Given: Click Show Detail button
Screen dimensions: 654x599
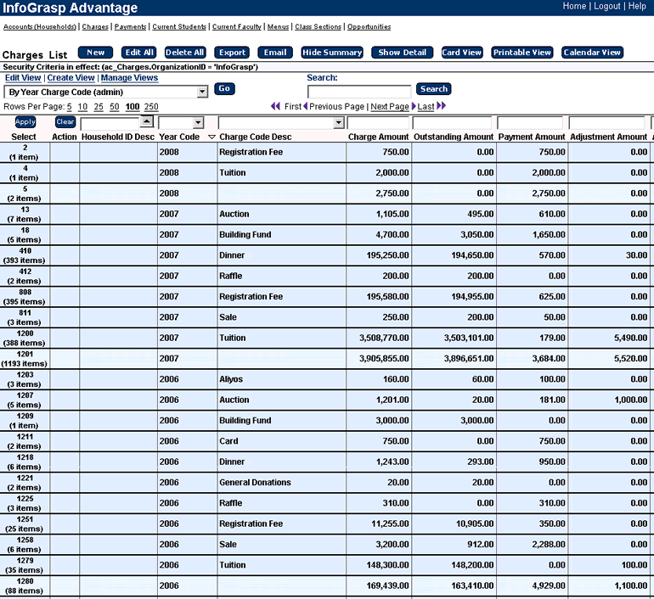Looking at the screenshot, I should pos(402,53).
